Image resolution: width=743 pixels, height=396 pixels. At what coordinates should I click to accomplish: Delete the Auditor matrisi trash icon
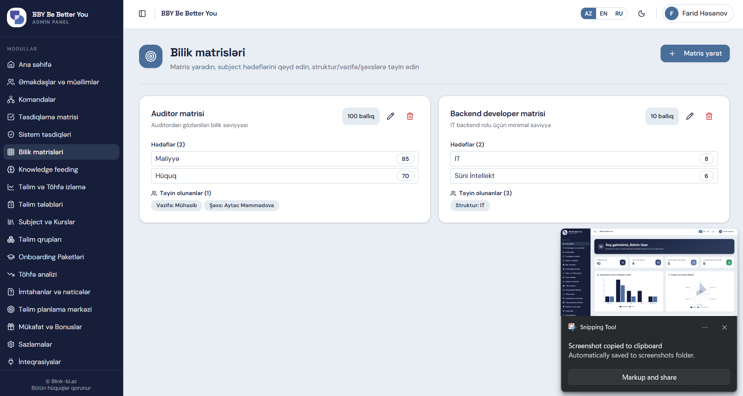(x=410, y=116)
